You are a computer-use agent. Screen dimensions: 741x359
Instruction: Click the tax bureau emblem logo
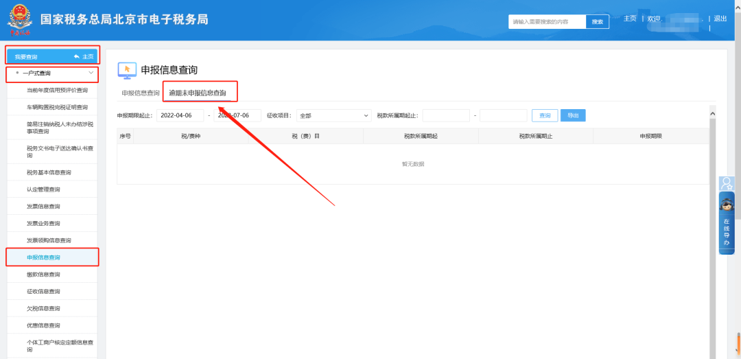click(19, 19)
